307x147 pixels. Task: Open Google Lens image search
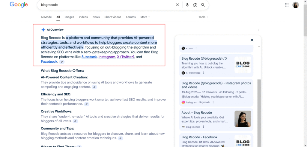point(195,5)
